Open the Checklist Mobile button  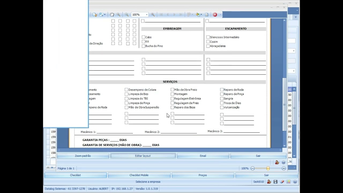click(139, 175)
